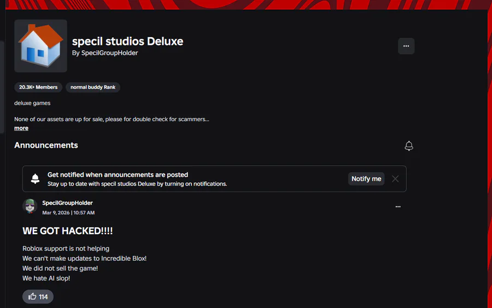Click the Mar 9, 2026 | 10:57 AM timestamp

point(68,213)
